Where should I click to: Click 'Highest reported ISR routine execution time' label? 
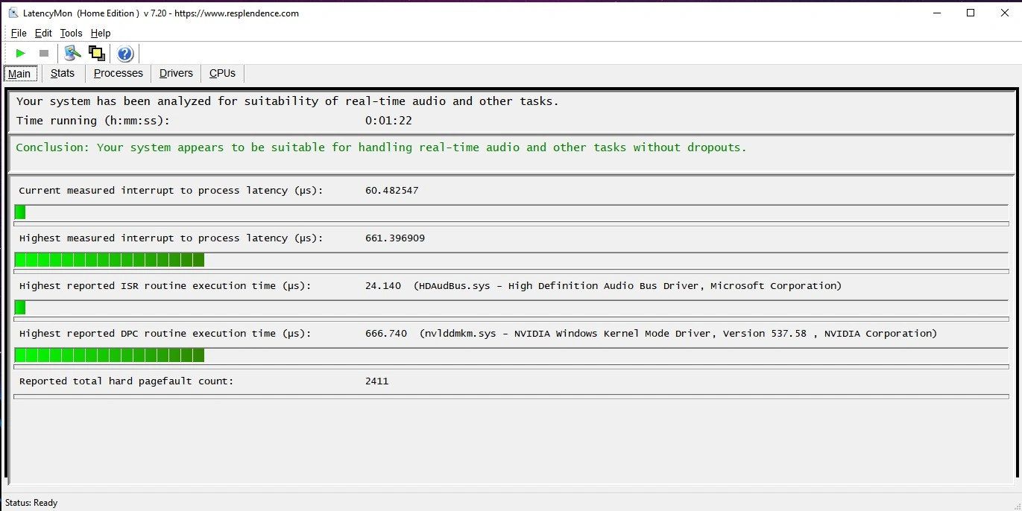(x=165, y=286)
